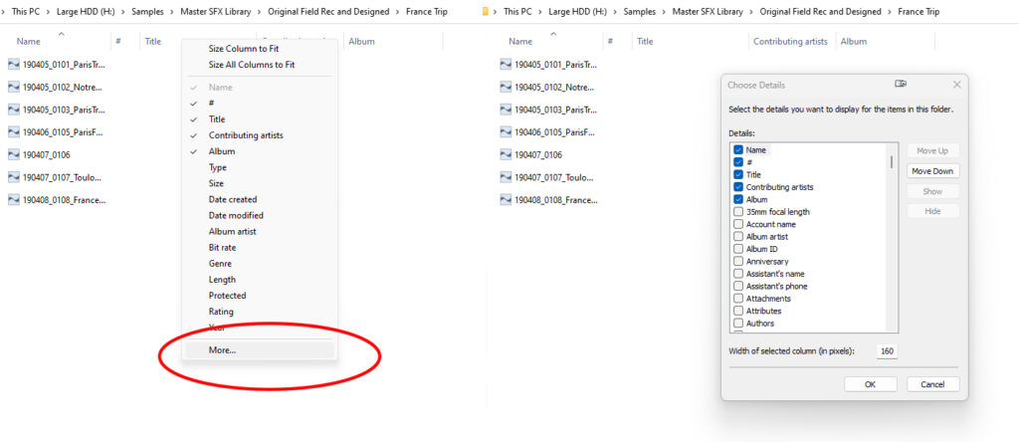This screenshot has height=442, width=1019.
Task: Check the Assistant's phone checkbox
Action: 738,286
